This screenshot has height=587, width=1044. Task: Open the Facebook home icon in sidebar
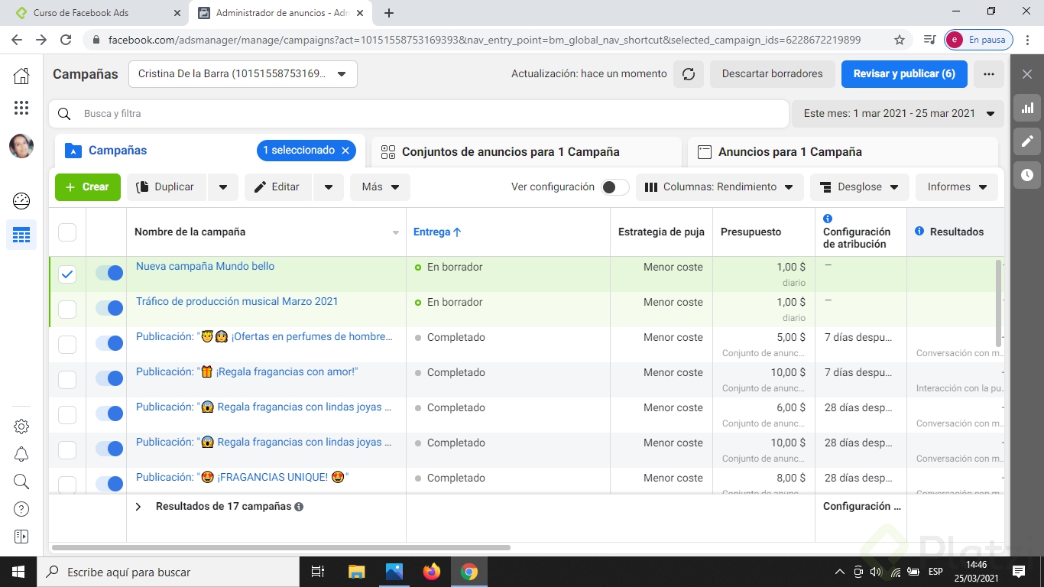(21, 76)
